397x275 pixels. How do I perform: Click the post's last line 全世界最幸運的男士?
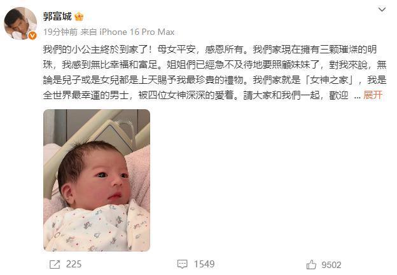pos(86,95)
